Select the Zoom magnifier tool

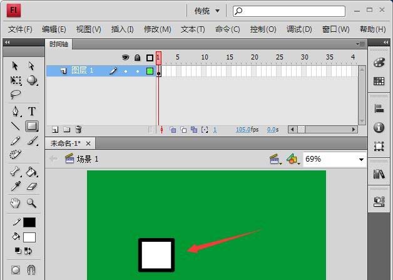click(31, 203)
